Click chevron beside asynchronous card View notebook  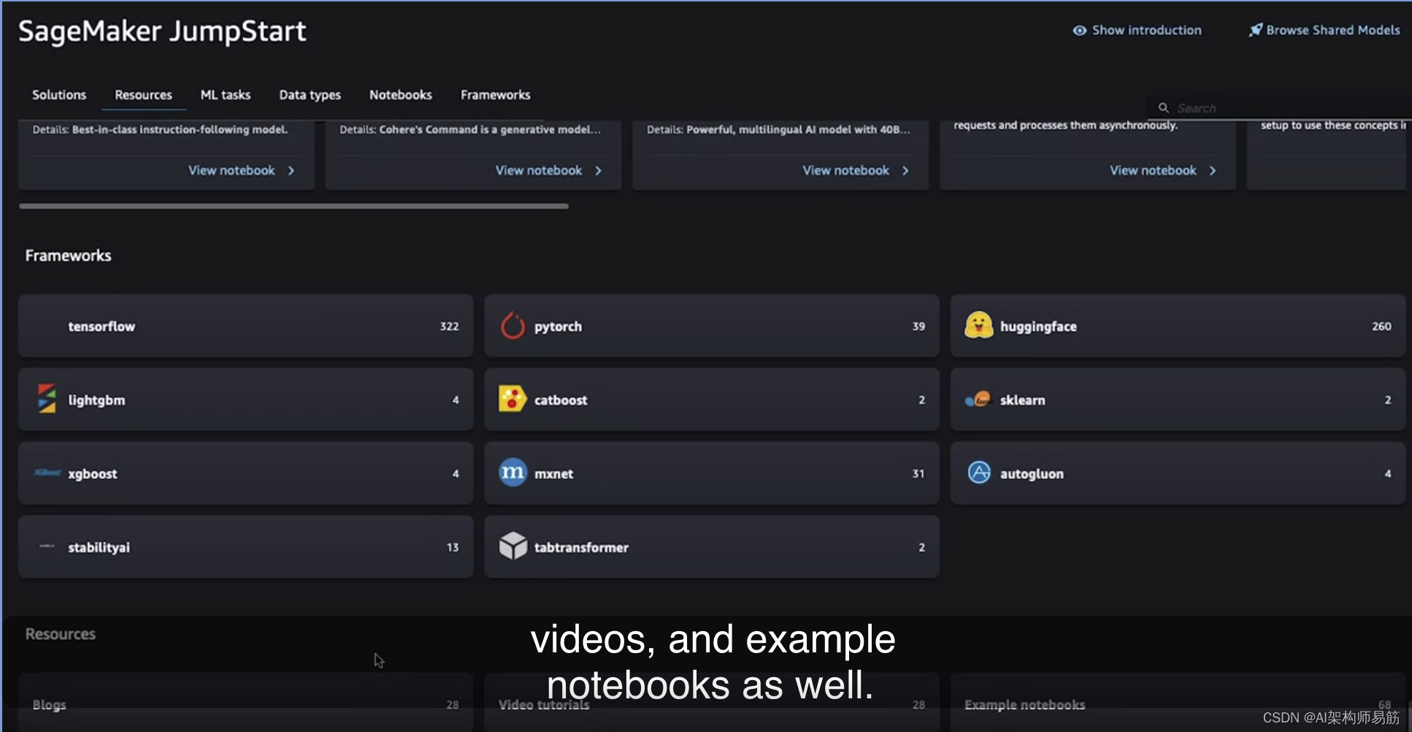[x=1213, y=170]
